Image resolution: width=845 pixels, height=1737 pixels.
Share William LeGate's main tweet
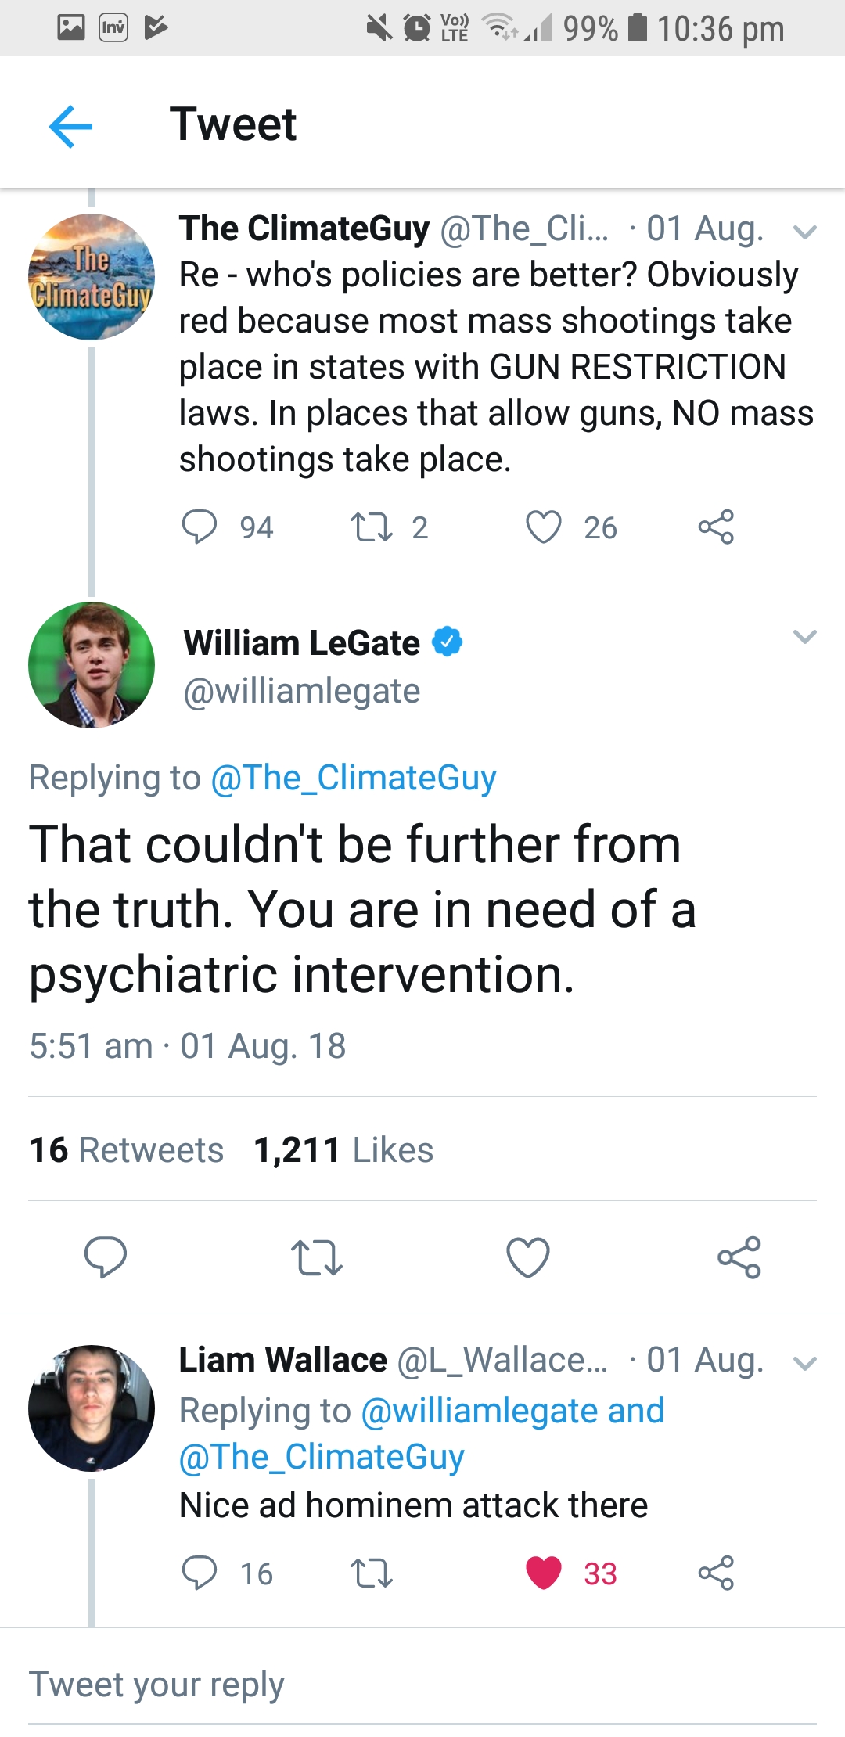tap(739, 1257)
